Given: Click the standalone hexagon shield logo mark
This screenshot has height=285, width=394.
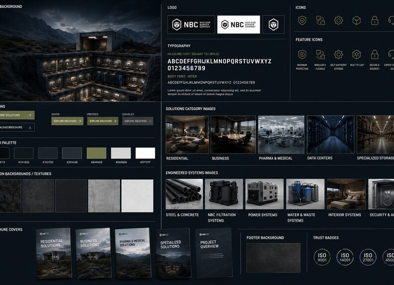Looking at the screenshot, I should [274, 24].
